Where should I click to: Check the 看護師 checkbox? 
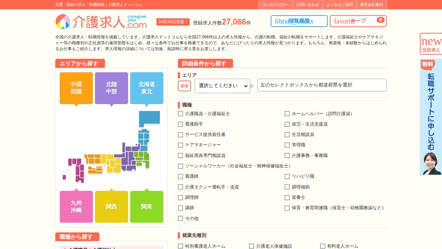(180, 176)
